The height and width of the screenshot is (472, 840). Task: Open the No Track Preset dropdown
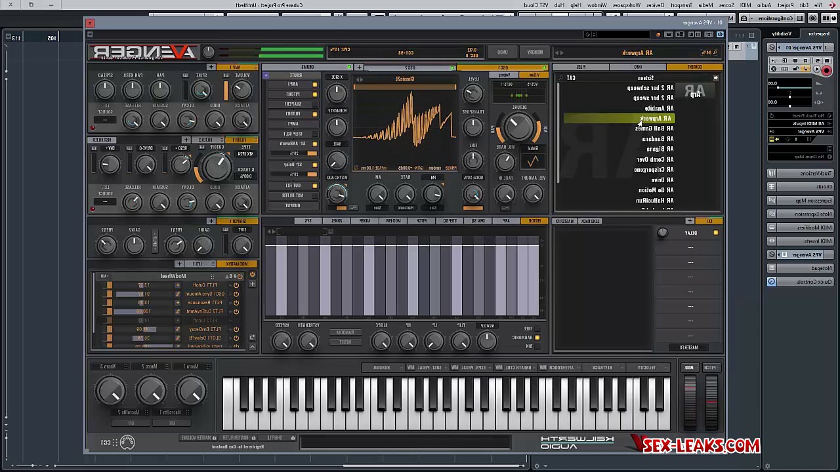coord(800,115)
